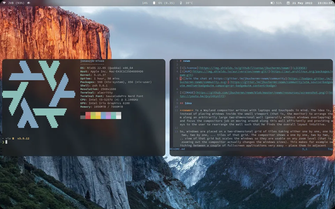
Task: Open the aur.archlinux.org packages URL
Action: click(x=302, y=71)
